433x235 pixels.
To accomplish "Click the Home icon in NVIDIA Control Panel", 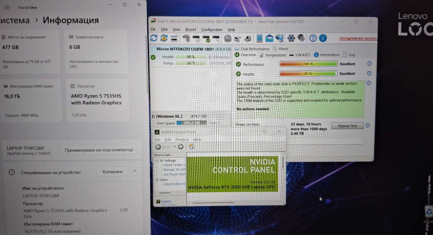I will pos(191,147).
